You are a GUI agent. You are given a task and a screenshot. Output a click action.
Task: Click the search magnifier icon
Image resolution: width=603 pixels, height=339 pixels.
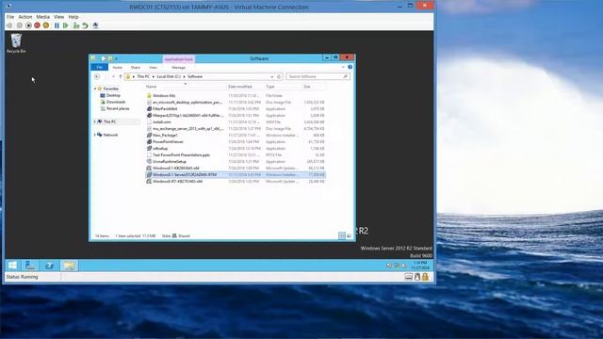pos(346,76)
